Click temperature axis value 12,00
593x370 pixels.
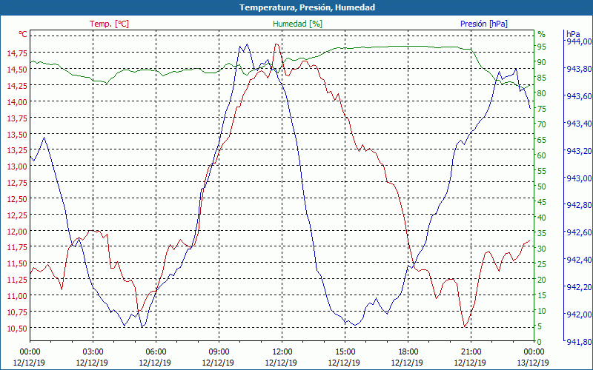[17, 232]
